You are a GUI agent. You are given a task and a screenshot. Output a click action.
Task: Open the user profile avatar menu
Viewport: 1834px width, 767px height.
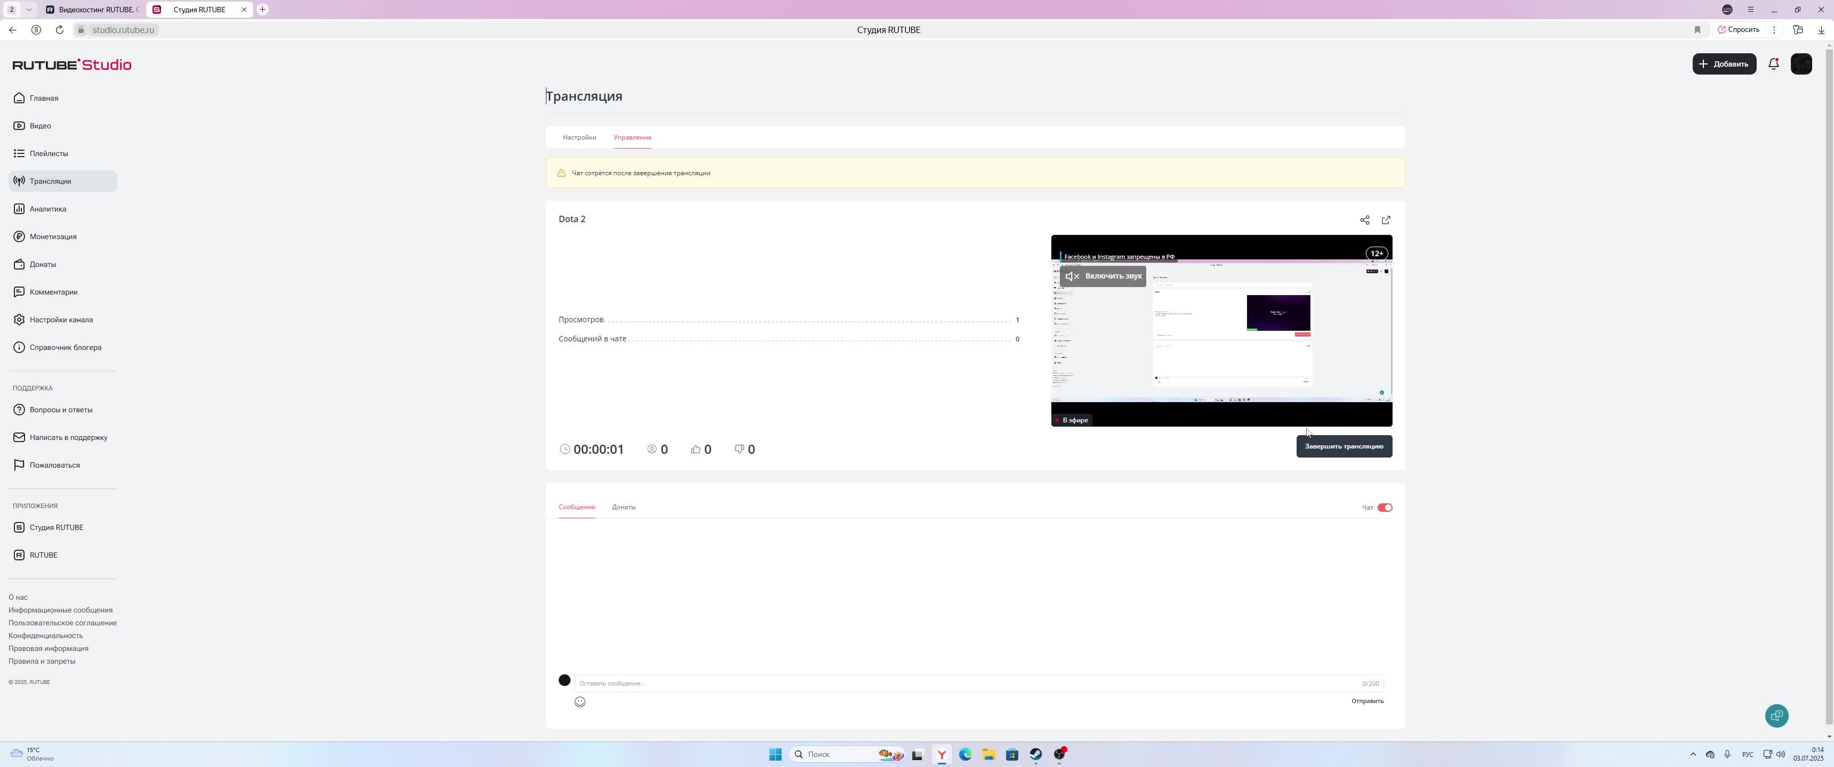(1801, 64)
